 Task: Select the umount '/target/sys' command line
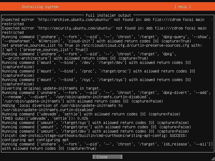(95, 123)
